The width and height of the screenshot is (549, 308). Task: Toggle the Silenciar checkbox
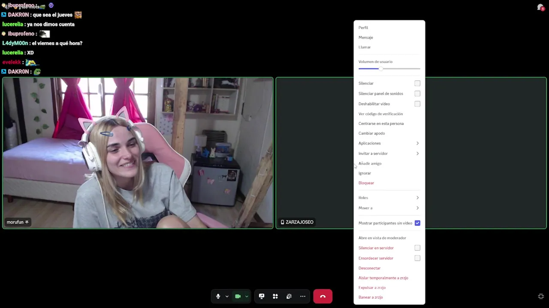click(x=417, y=83)
